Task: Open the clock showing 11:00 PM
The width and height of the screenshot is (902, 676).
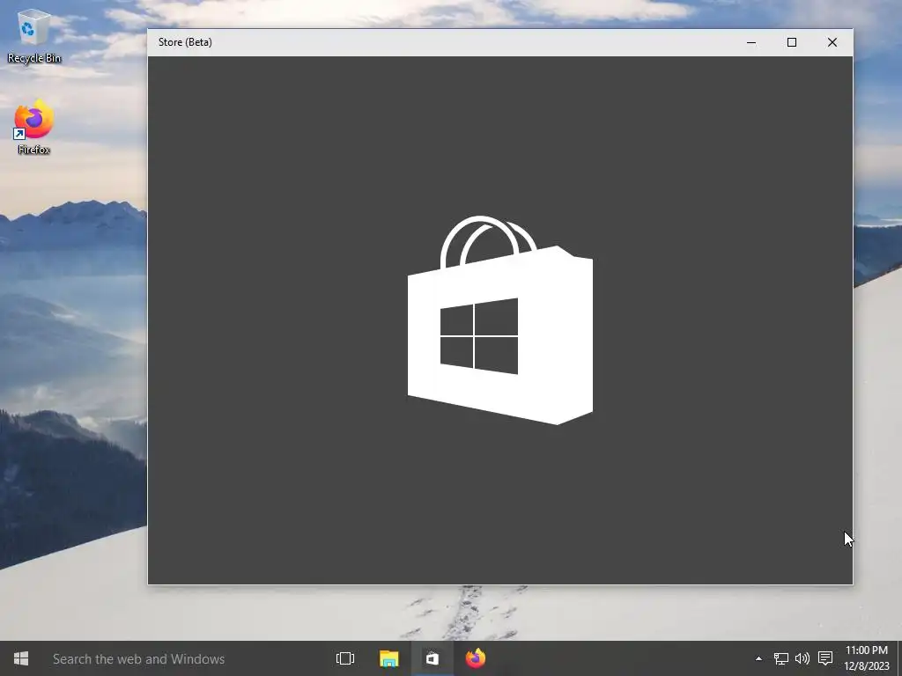Action: (x=867, y=658)
